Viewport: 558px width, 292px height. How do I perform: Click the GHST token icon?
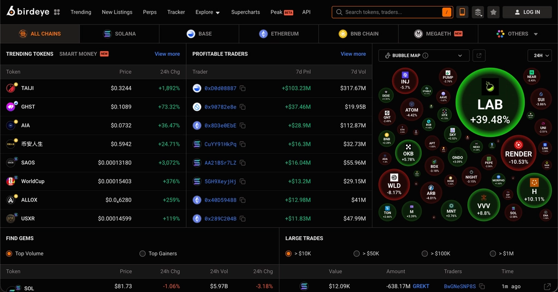[11, 106]
